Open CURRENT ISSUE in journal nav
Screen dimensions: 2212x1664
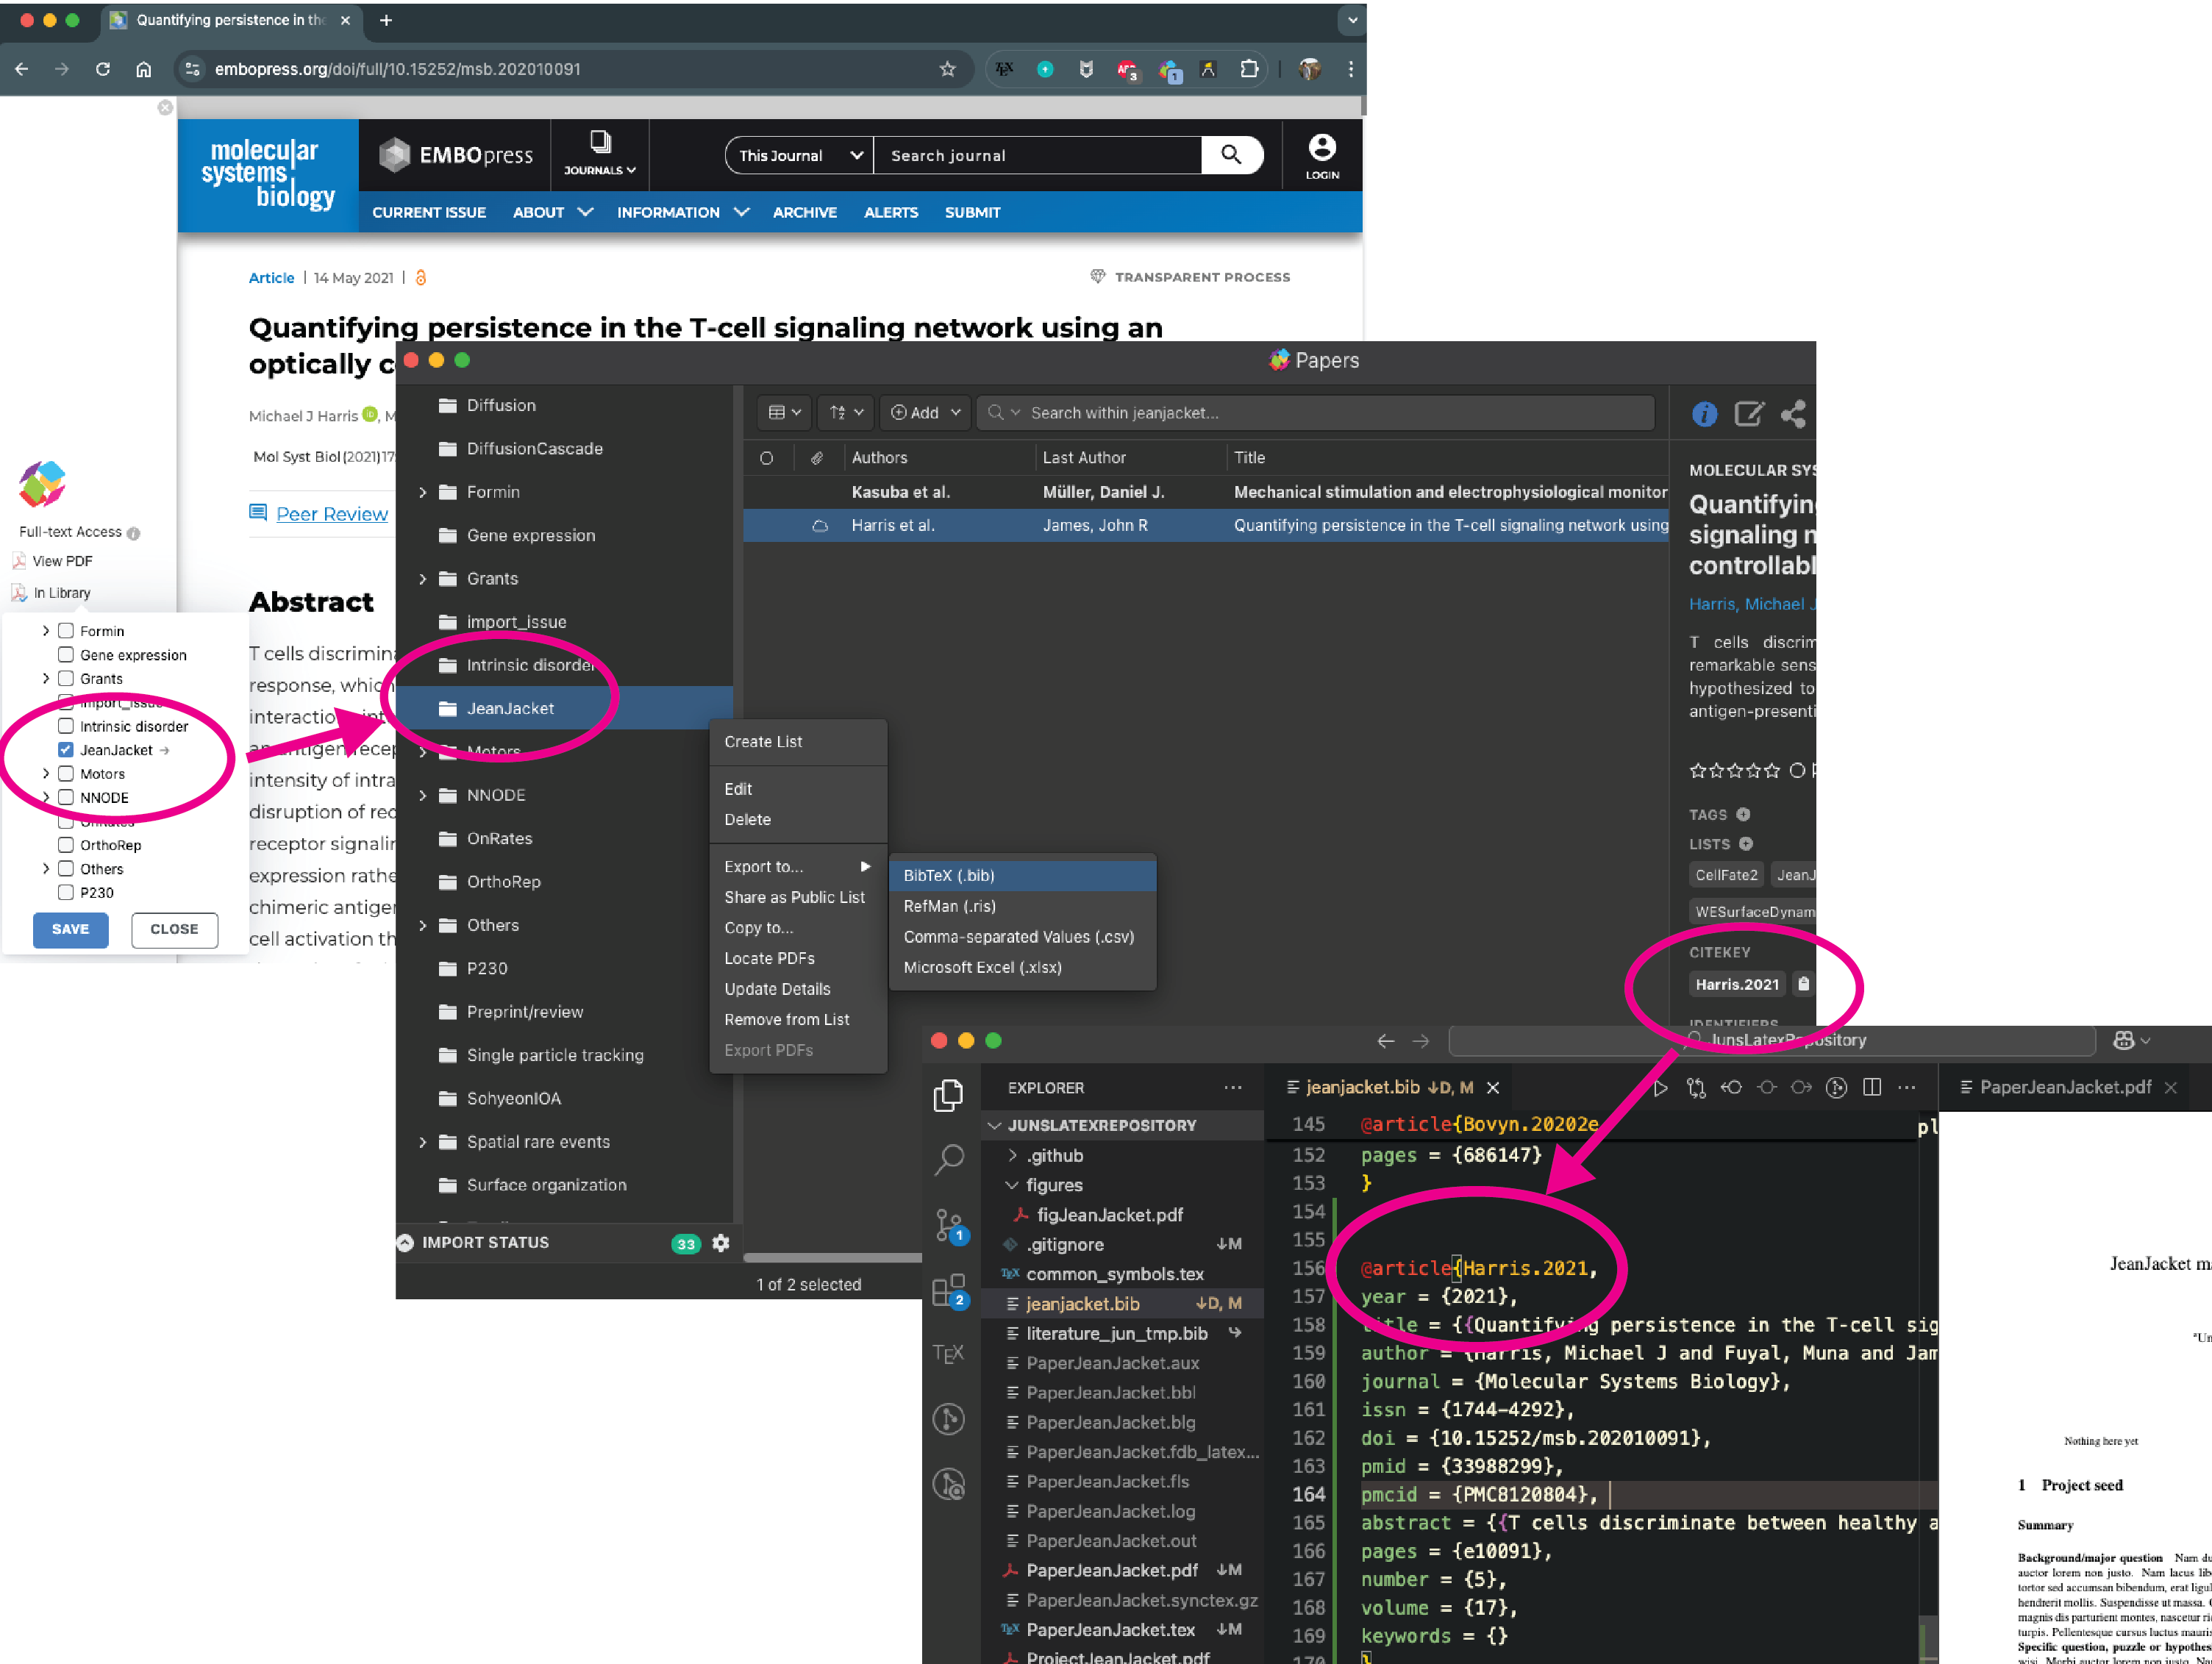click(429, 212)
